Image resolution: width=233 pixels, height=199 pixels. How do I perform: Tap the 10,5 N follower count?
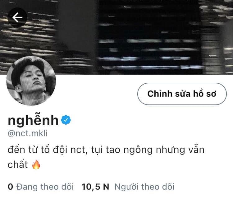click(95, 187)
